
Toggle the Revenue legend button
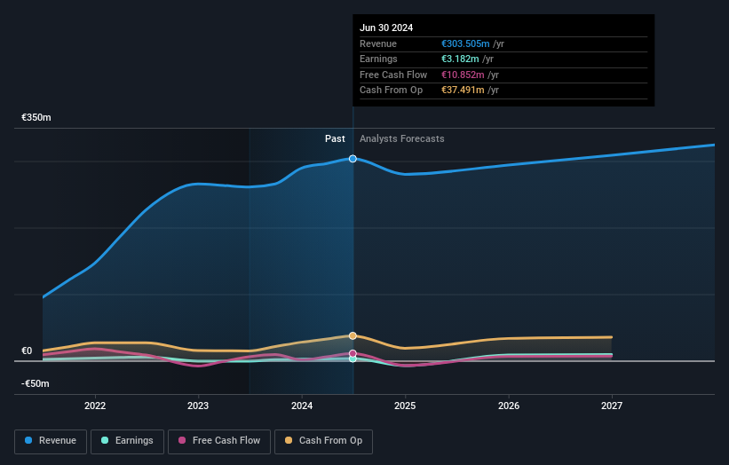point(51,441)
